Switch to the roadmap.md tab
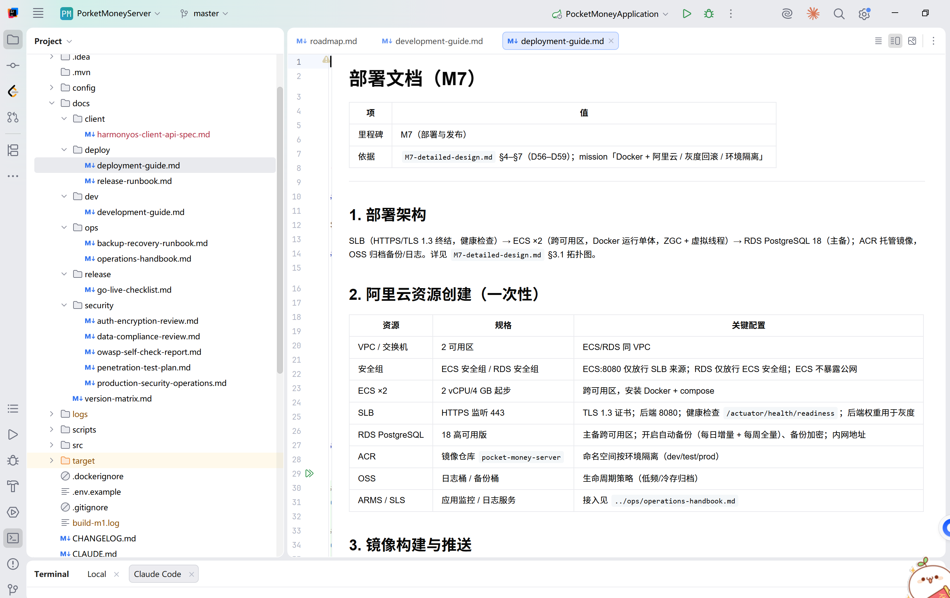 click(327, 41)
